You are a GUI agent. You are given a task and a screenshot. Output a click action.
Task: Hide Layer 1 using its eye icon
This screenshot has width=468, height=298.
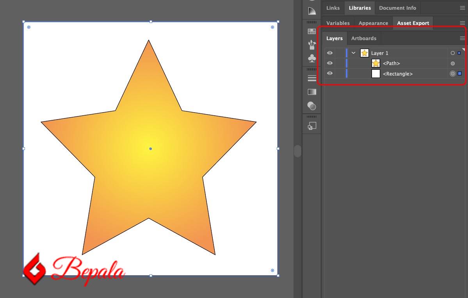[x=330, y=53]
